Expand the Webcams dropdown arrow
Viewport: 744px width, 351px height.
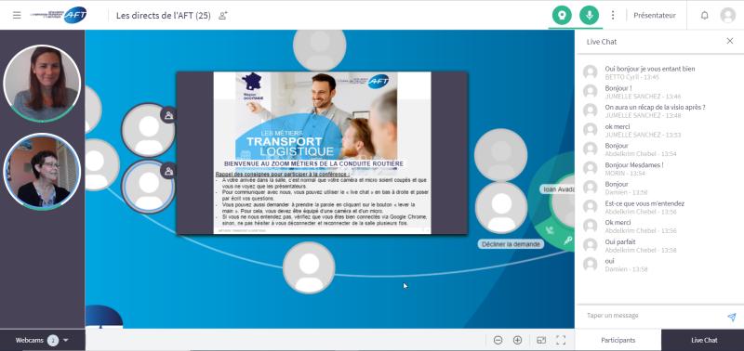66,340
